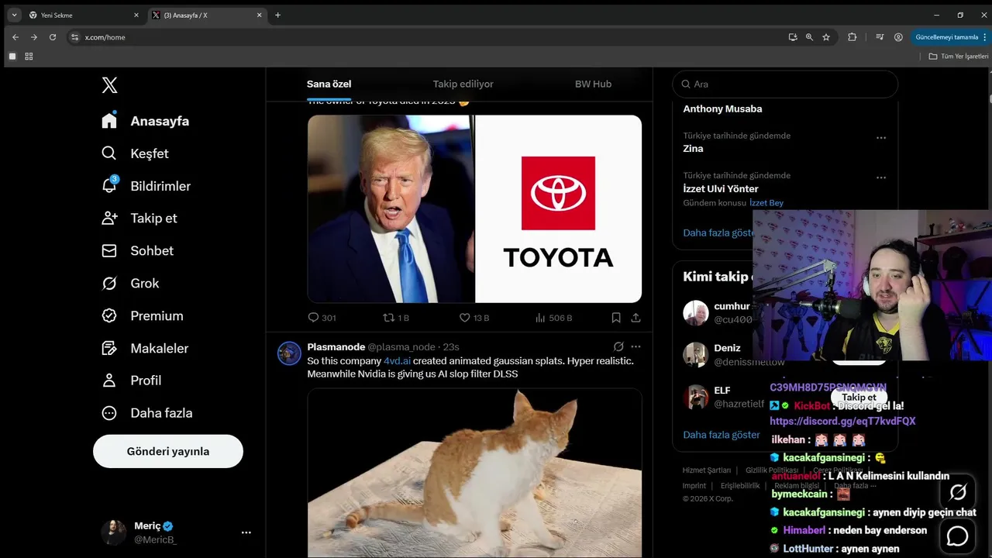Open apps grid in bookmarks bar
Image resolution: width=992 pixels, height=558 pixels.
pos(29,57)
